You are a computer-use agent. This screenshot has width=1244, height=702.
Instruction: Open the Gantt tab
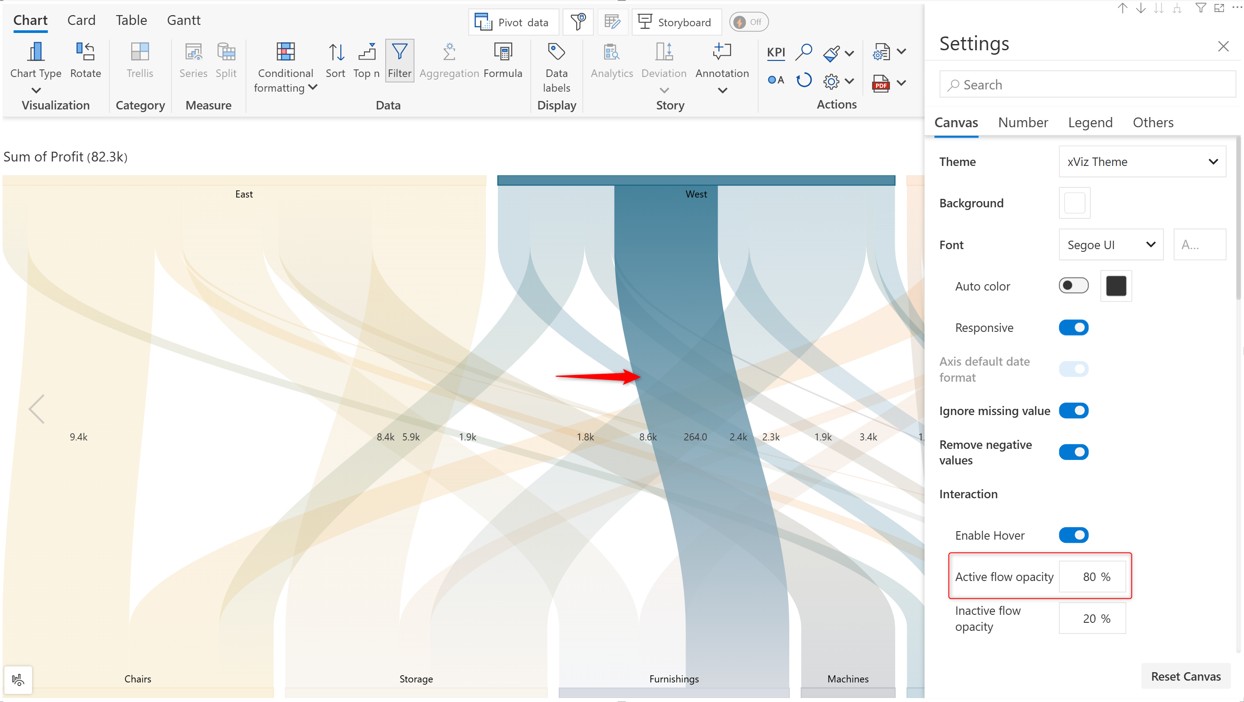183,20
